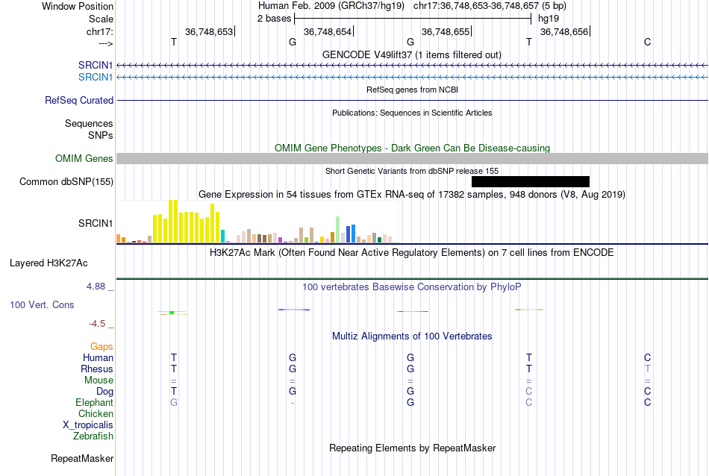Viewport: 709px width, 476px height.
Task: Click the dark blue SRCIN1 gene label
Action: click(96, 65)
